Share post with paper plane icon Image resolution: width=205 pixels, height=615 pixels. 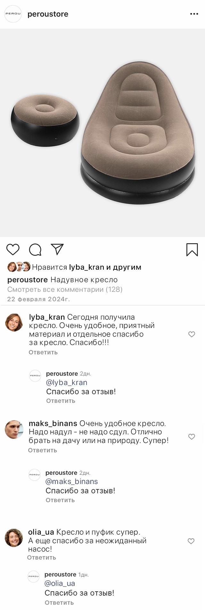coord(57,250)
